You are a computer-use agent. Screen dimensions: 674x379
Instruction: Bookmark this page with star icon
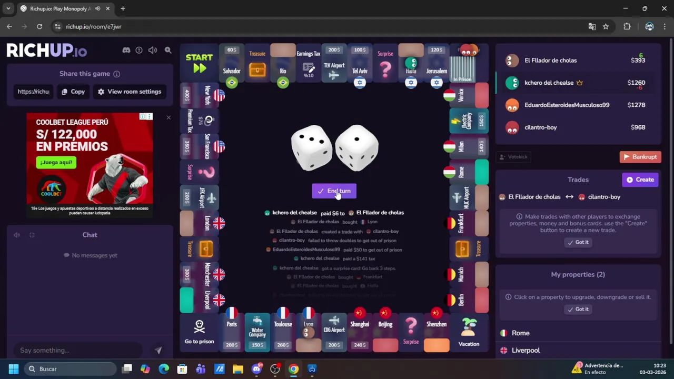tap(606, 26)
